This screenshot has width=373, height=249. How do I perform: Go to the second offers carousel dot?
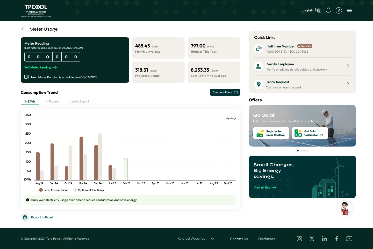pos(301,151)
